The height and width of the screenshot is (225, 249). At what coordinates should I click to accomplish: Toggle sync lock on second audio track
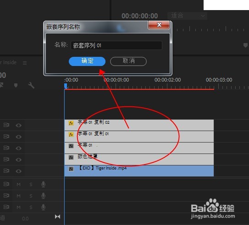tap(6, 196)
